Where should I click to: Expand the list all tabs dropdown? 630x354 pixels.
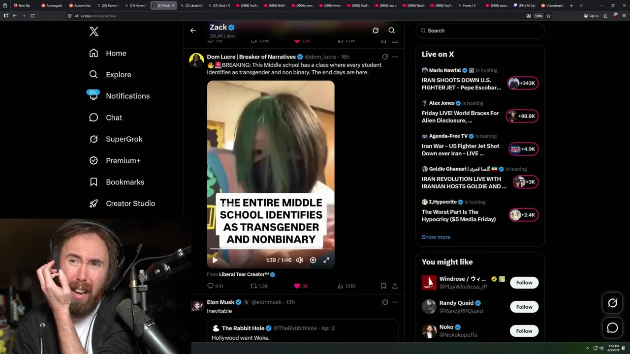coord(581,5)
